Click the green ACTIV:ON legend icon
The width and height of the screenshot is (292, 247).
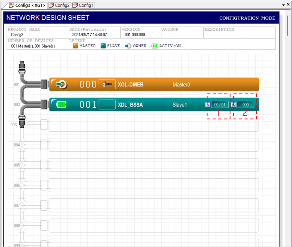tap(155, 46)
